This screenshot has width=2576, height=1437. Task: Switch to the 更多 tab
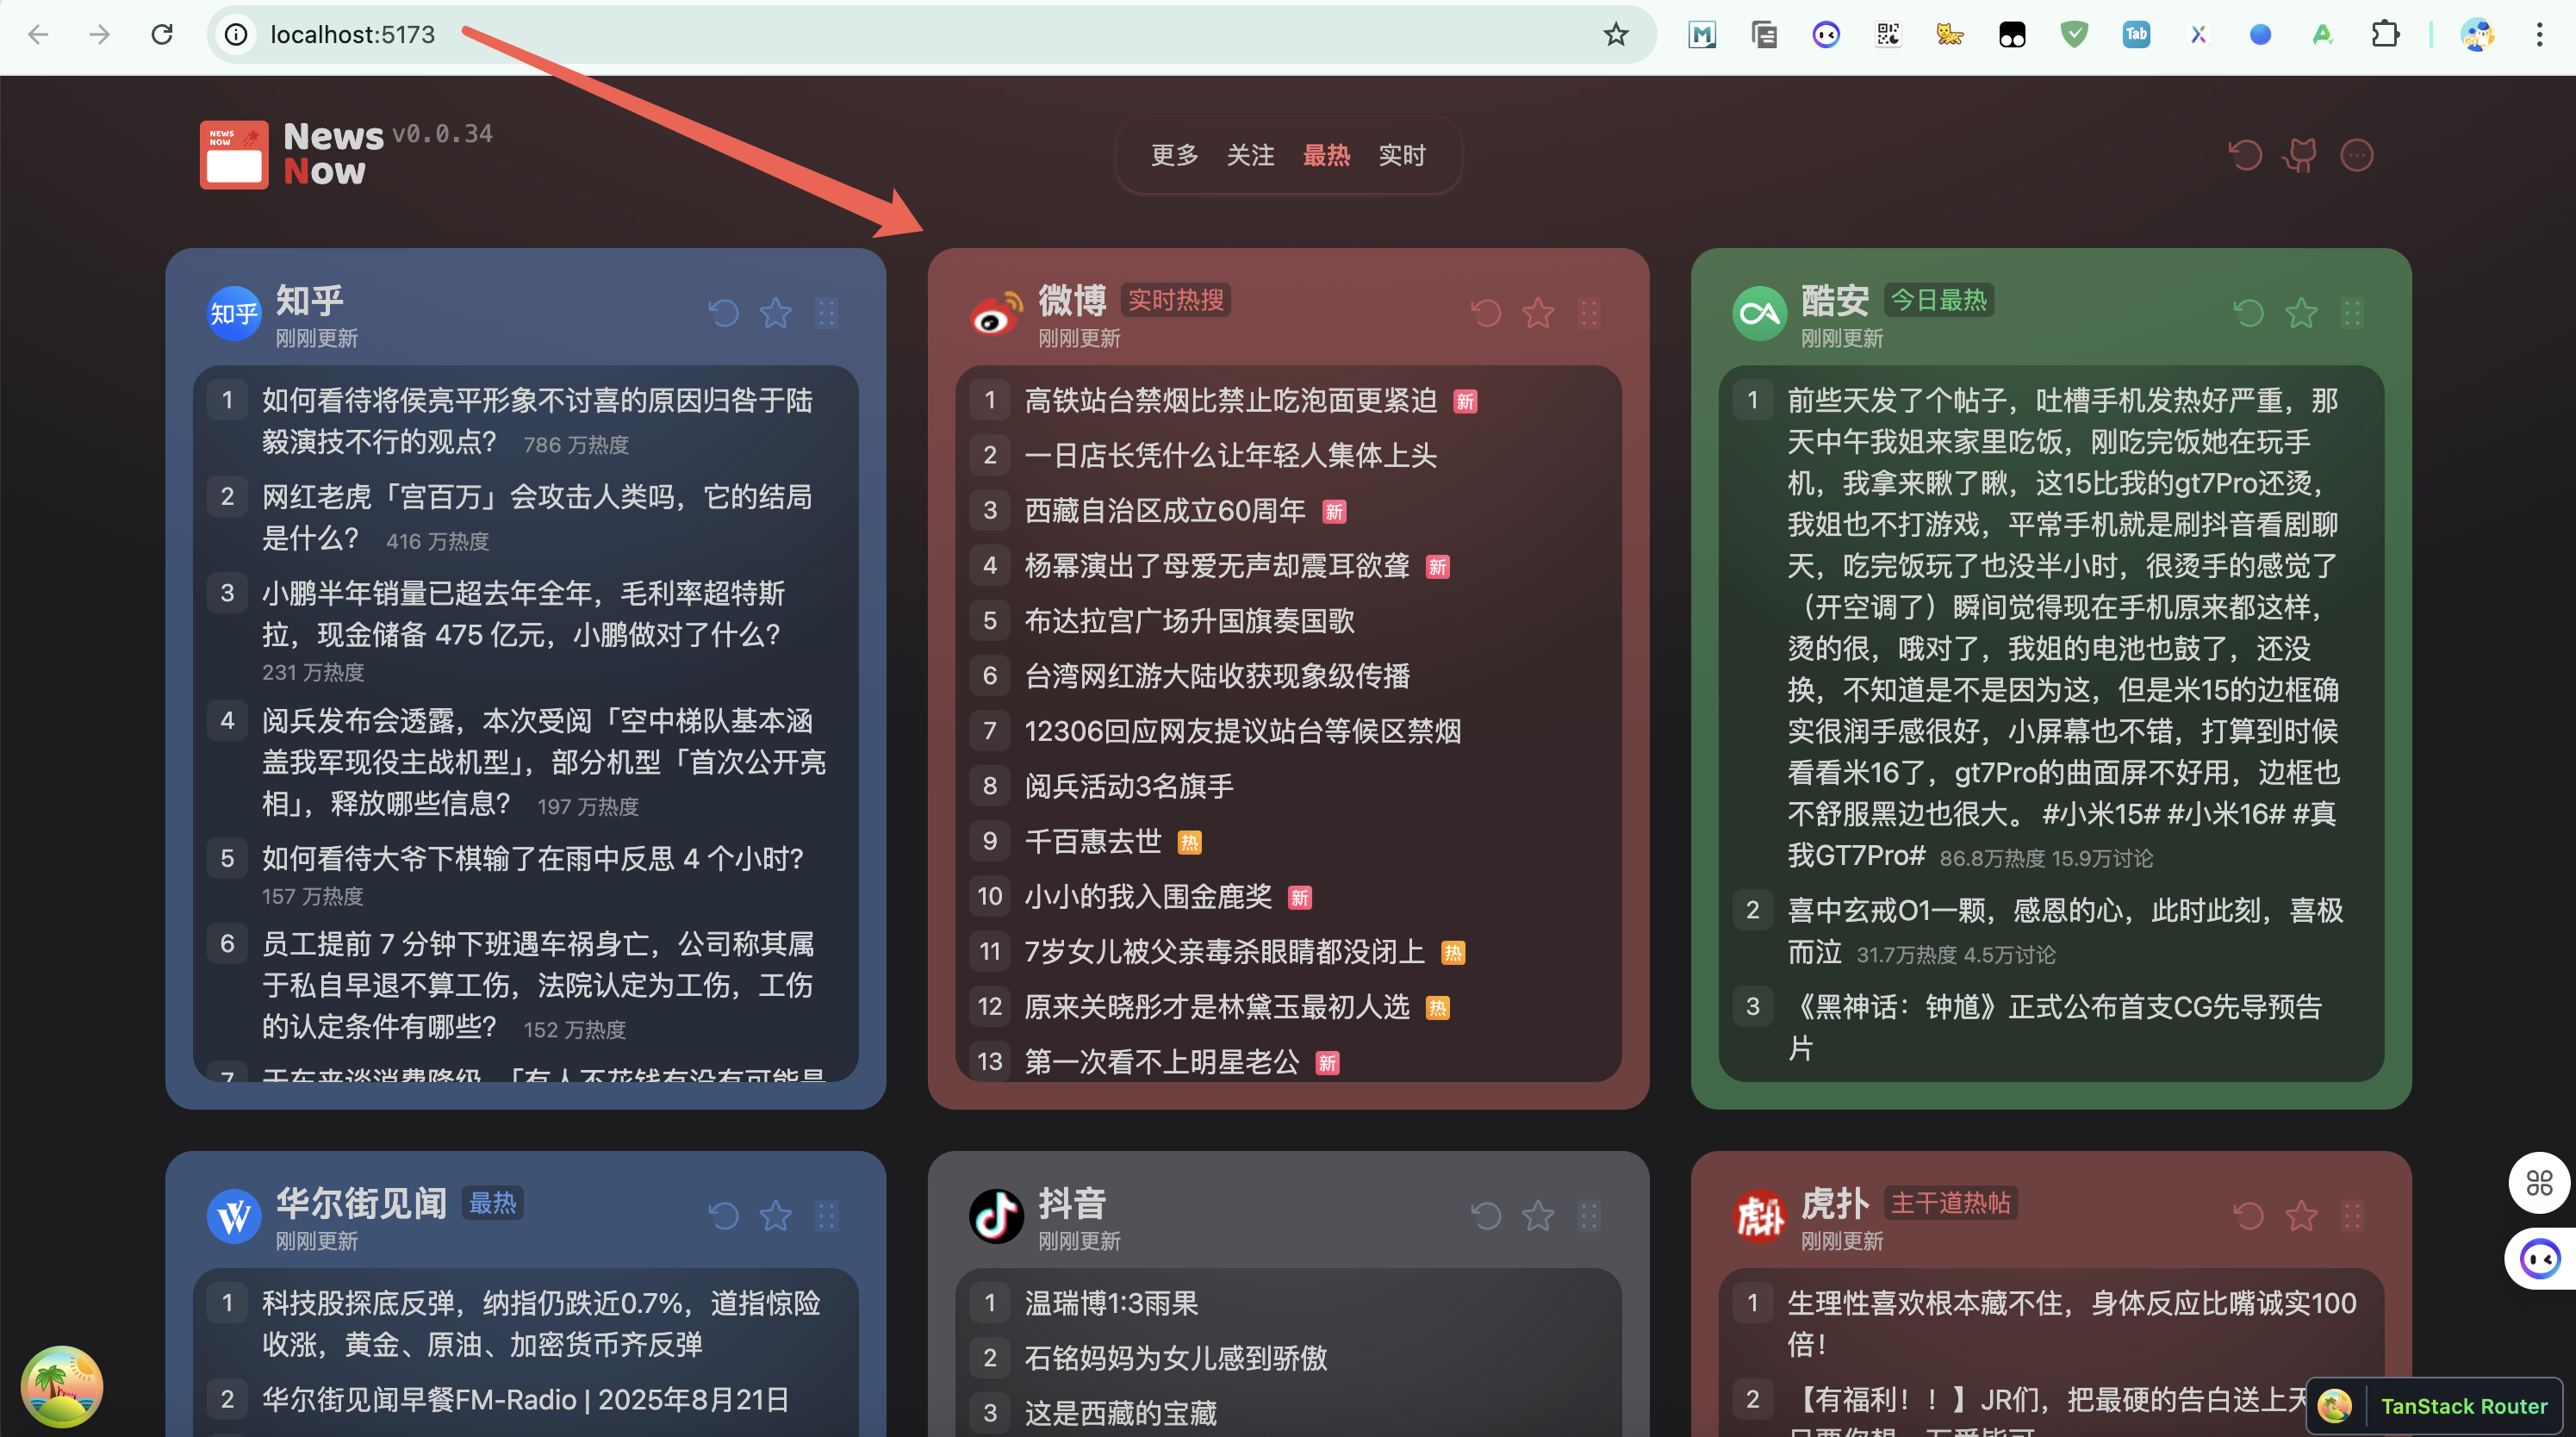pos(1174,155)
